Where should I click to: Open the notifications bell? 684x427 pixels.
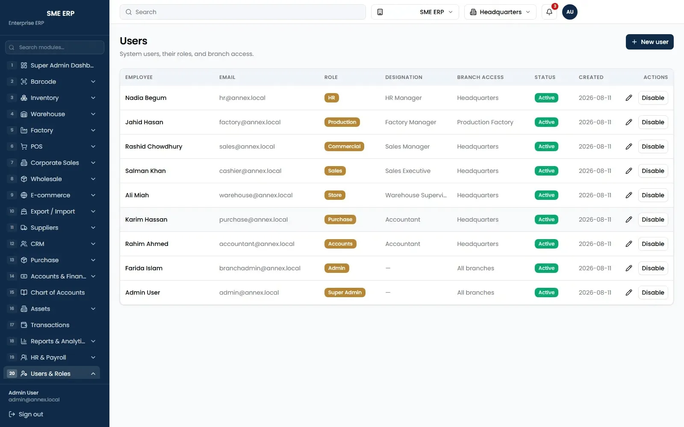[549, 12]
